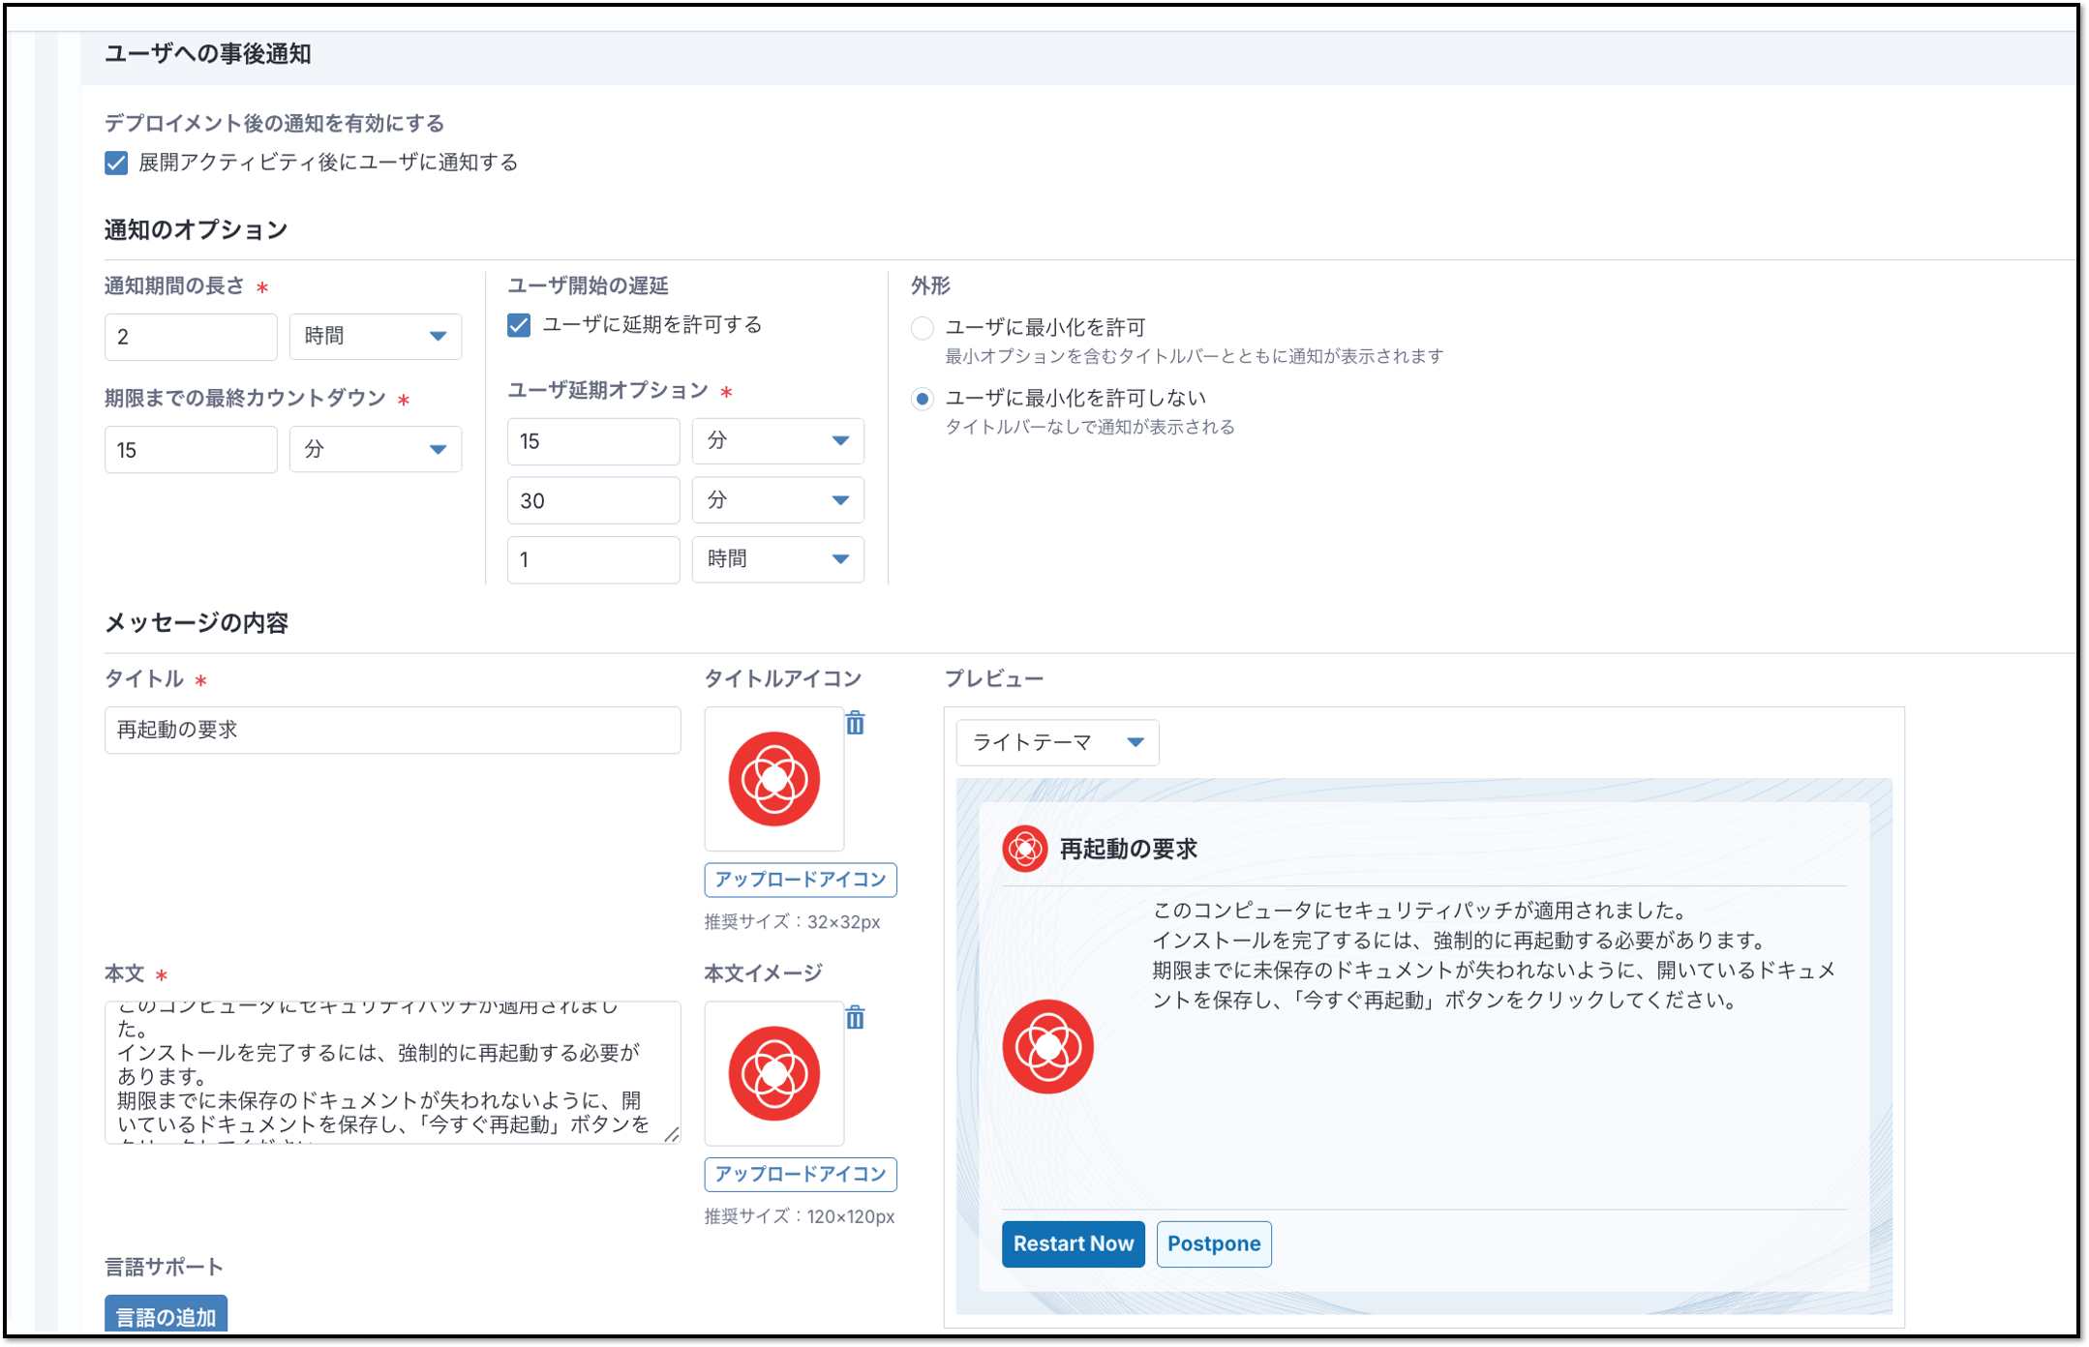The height and width of the screenshot is (1347, 2089).
Task: Delete the body image with trash button
Action: [x=855, y=1017]
